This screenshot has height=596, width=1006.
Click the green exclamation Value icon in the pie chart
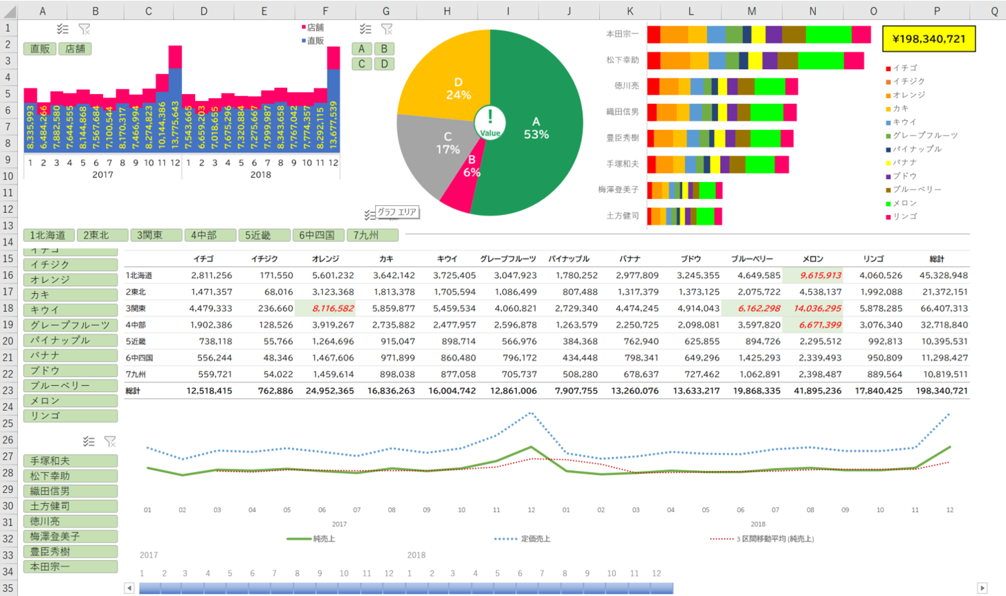click(490, 123)
